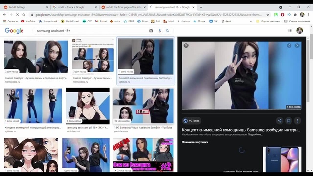Open the extensions puzzle icon
313x176 pixels.
295,15
